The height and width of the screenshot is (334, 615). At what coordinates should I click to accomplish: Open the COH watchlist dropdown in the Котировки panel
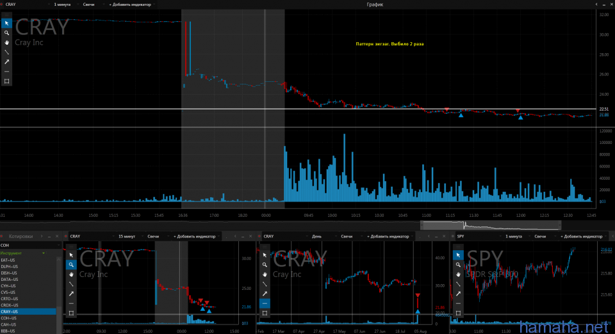tap(30, 245)
